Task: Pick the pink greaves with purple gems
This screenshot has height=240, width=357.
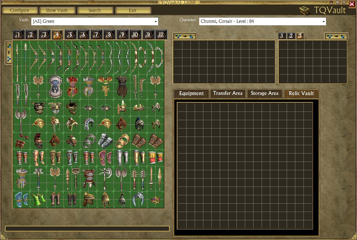Action: click(105, 158)
